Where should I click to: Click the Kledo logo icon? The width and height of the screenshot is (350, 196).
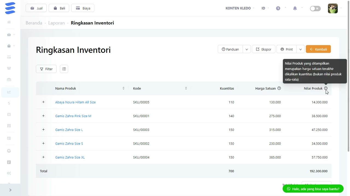[10, 8]
